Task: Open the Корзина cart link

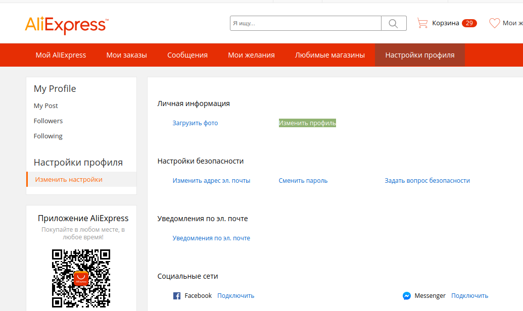Action: [x=446, y=23]
